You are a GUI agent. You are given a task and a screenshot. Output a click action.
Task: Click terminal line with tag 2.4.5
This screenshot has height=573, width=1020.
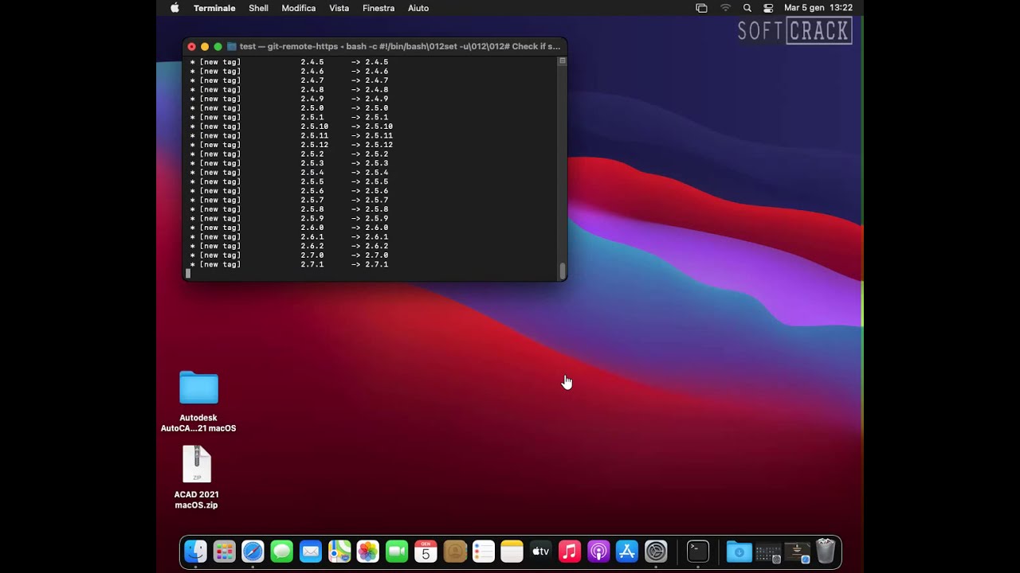(289, 62)
